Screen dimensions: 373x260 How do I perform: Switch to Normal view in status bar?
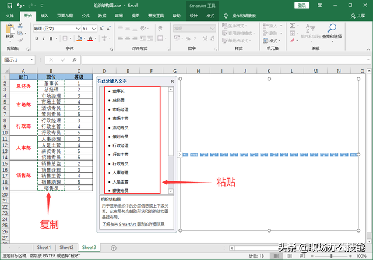point(276,256)
